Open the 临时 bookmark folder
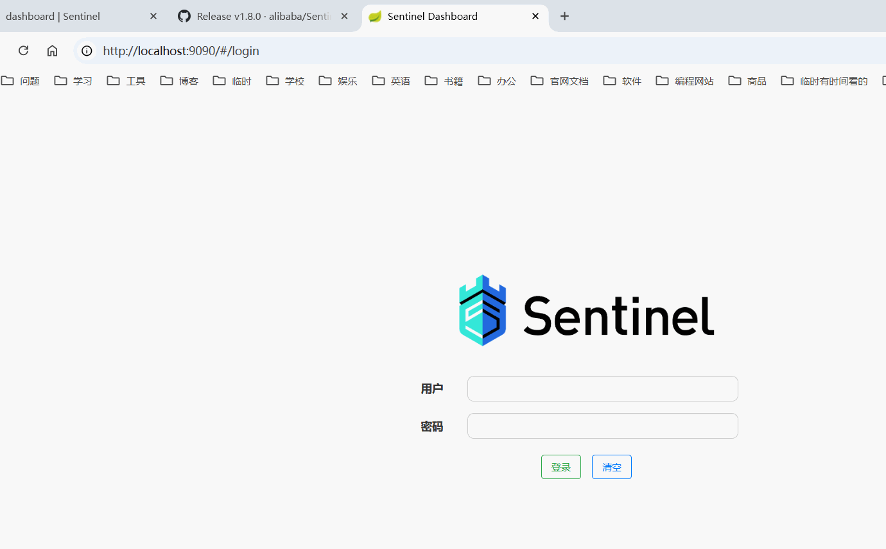 coord(232,81)
